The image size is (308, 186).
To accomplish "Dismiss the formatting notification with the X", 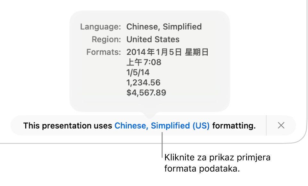I will (281, 125).
